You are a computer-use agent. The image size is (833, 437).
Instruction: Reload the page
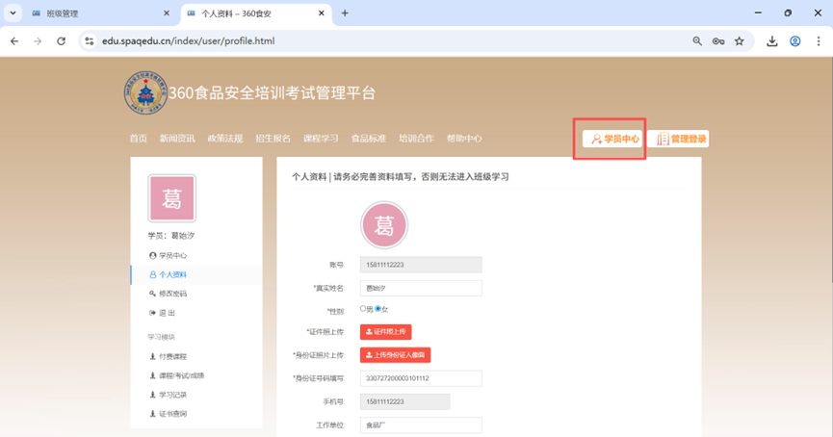click(62, 41)
